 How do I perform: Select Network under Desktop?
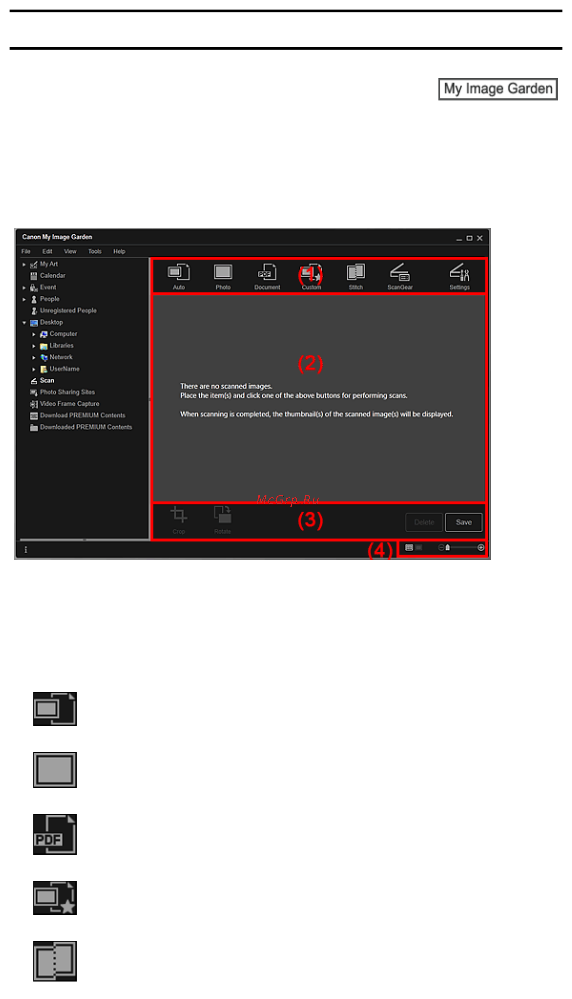pos(56,357)
